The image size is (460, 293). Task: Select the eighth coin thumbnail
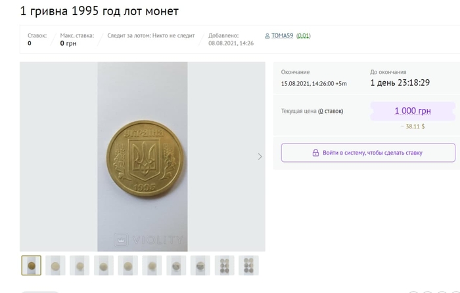[200, 265]
